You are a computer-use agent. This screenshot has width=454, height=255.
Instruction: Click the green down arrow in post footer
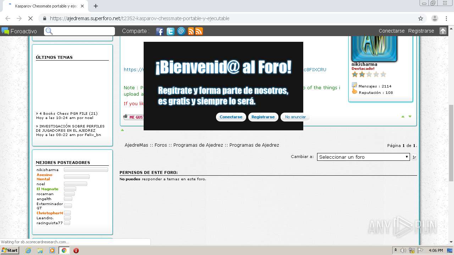pos(410,117)
